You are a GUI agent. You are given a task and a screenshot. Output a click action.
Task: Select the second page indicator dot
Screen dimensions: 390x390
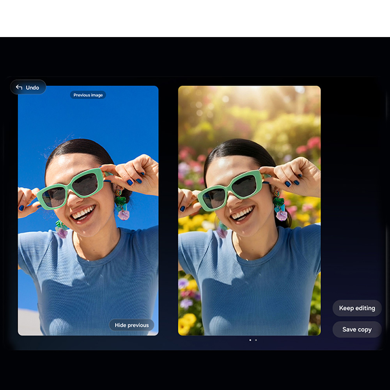[x=256, y=340]
